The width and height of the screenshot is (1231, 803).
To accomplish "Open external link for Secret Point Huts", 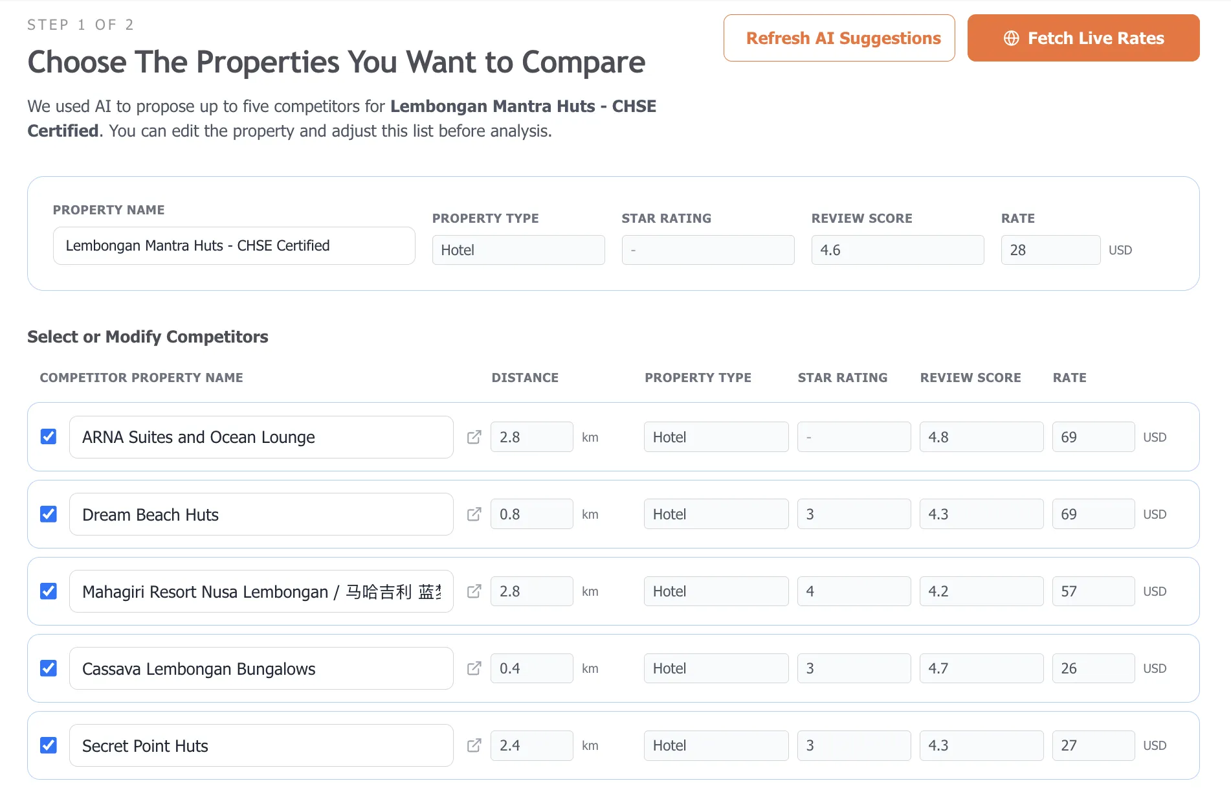I will point(474,745).
